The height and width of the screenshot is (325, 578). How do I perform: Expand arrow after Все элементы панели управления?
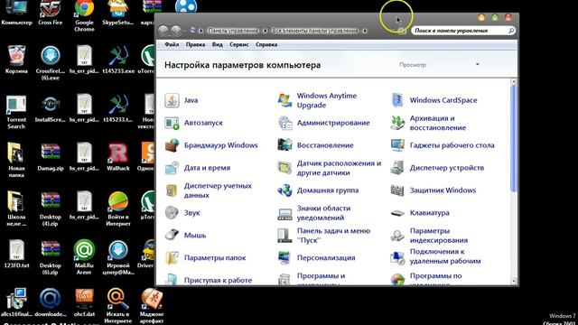click(x=365, y=31)
